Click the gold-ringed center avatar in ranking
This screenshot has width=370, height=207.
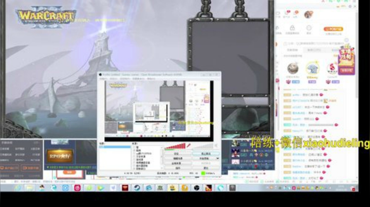[312, 69]
